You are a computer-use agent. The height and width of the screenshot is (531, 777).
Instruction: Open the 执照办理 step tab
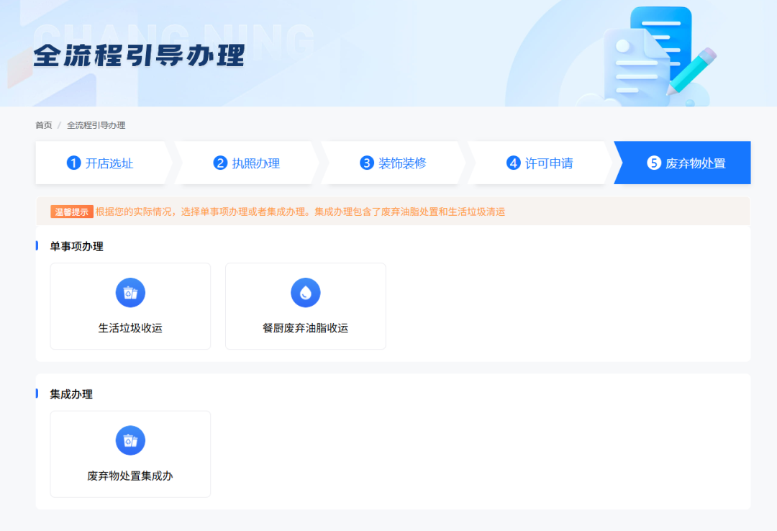pos(255,163)
